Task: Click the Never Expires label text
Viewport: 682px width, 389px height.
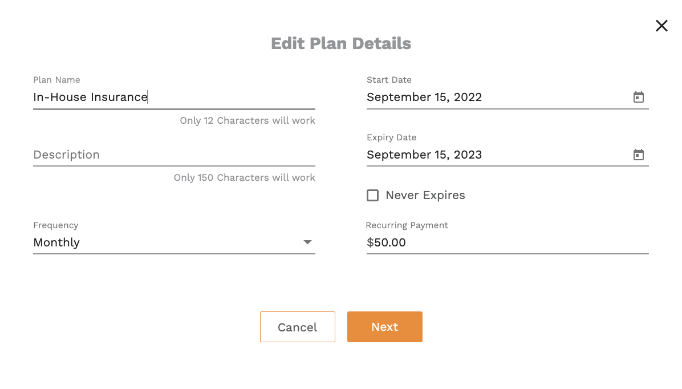Action: pyautogui.click(x=425, y=196)
